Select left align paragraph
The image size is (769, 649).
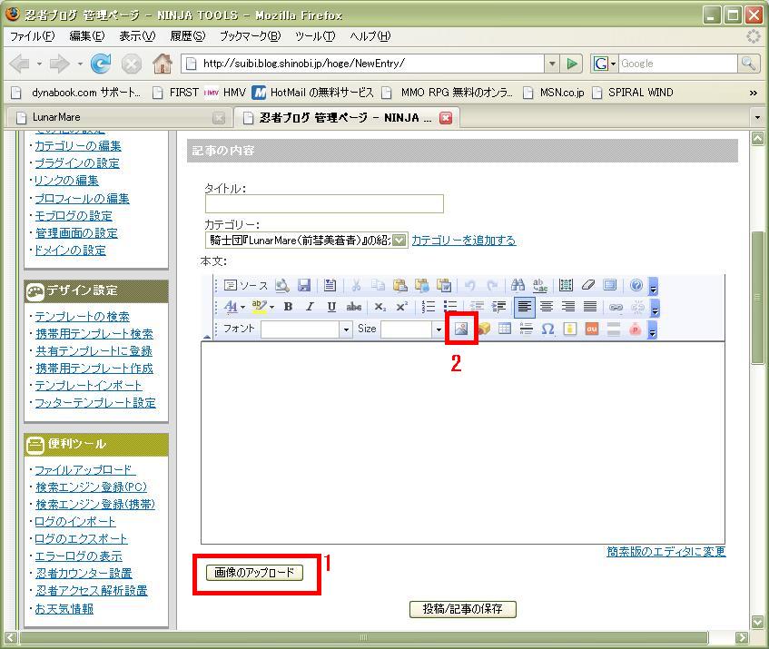[524, 307]
